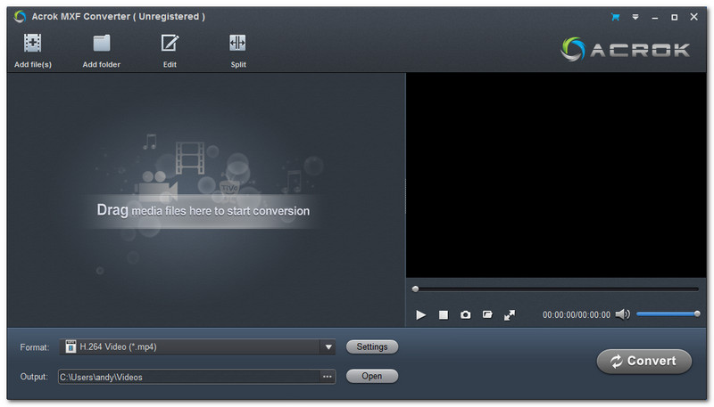This screenshot has width=714, height=407.
Task: Adjust the volume slider
Action: pos(667,313)
